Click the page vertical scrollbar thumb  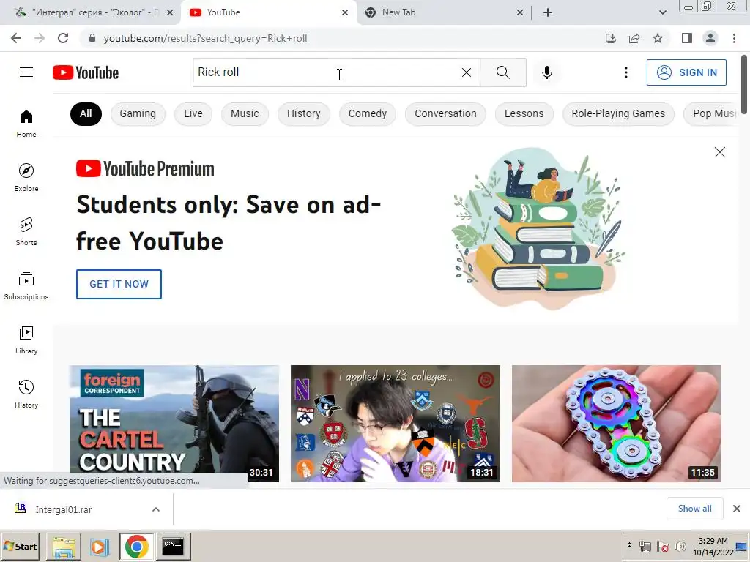coord(744,85)
